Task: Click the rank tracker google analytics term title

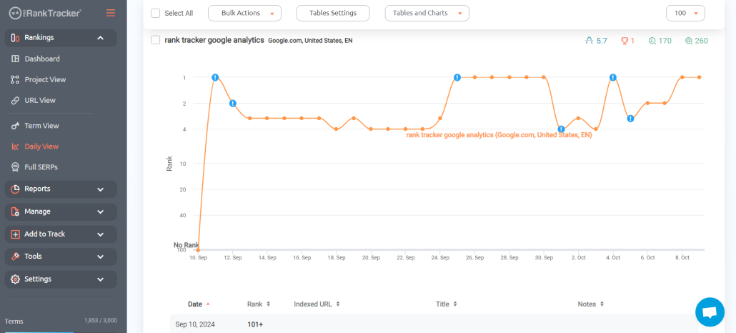Action: point(214,40)
